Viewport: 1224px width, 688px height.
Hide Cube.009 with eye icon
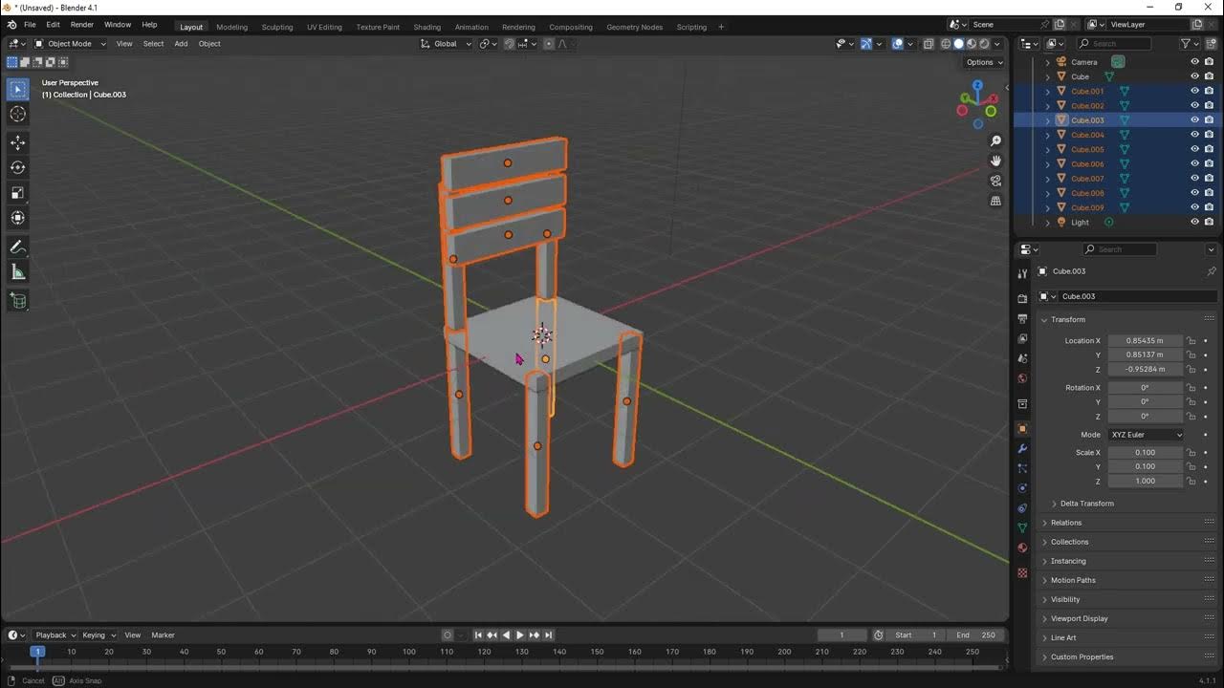(1194, 207)
